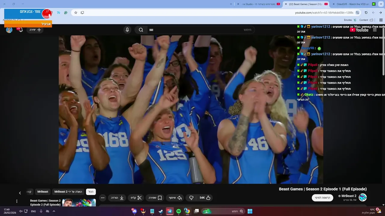Subscribe to the MrBeast 2 channel
The width and height of the screenshot is (385, 216).
point(322,198)
